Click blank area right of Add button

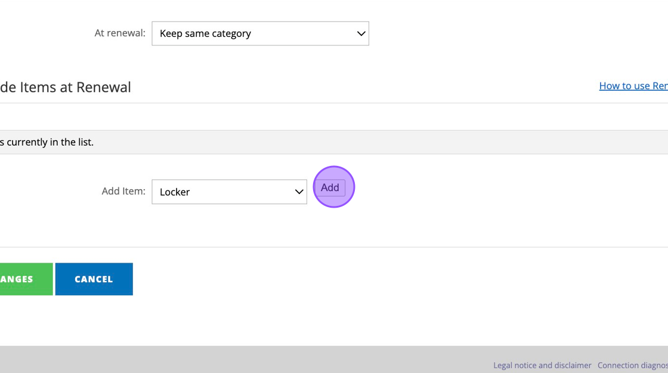pos(490,192)
